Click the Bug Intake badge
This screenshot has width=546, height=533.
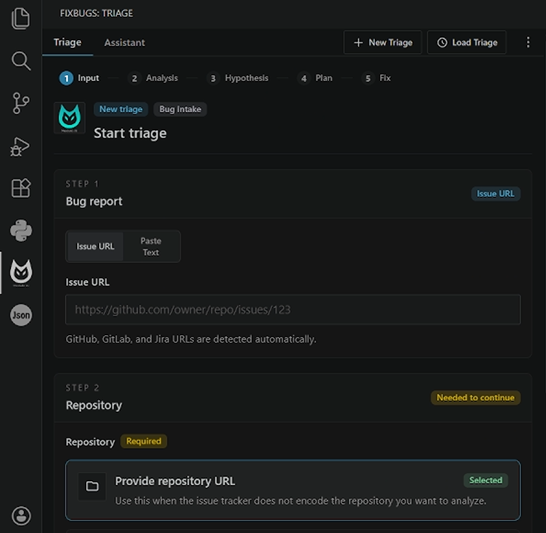pos(180,110)
